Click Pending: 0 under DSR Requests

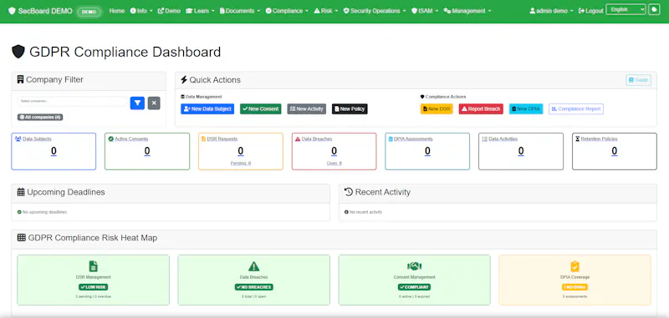(241, 163)
